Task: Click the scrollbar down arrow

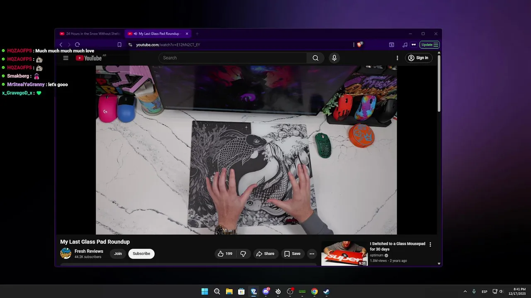Action: (439, 264)
